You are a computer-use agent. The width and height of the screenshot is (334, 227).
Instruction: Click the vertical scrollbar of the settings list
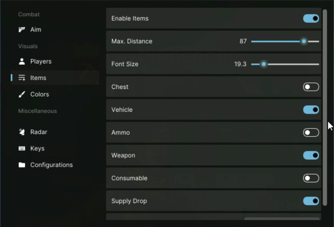(325, 108)
